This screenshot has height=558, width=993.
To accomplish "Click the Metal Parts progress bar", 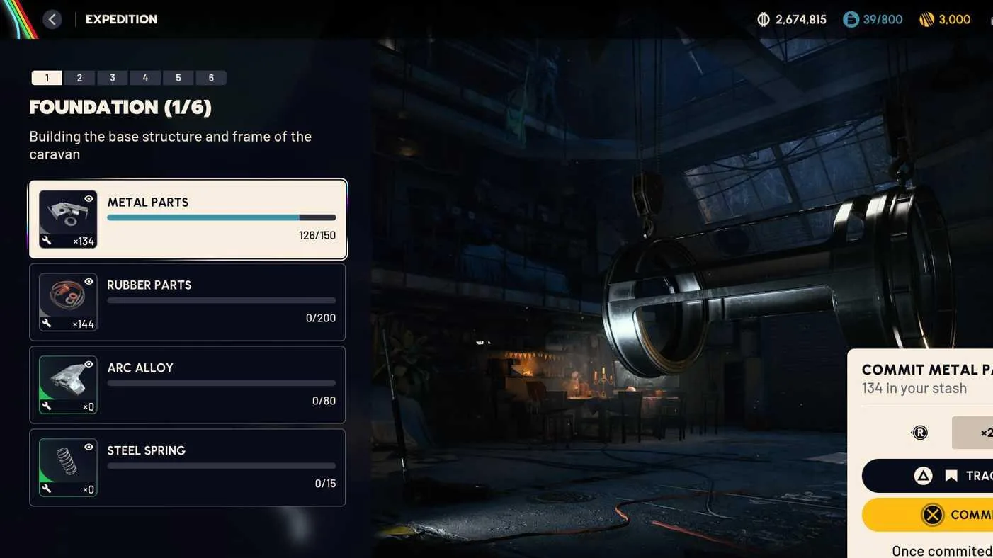I will click(x=222, y=217).
